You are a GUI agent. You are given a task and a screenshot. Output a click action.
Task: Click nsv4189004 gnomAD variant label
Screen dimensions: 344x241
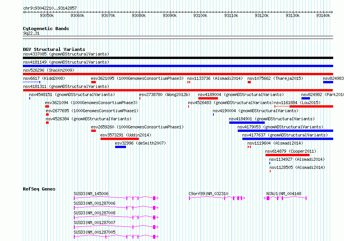click(x=241, y=94)
